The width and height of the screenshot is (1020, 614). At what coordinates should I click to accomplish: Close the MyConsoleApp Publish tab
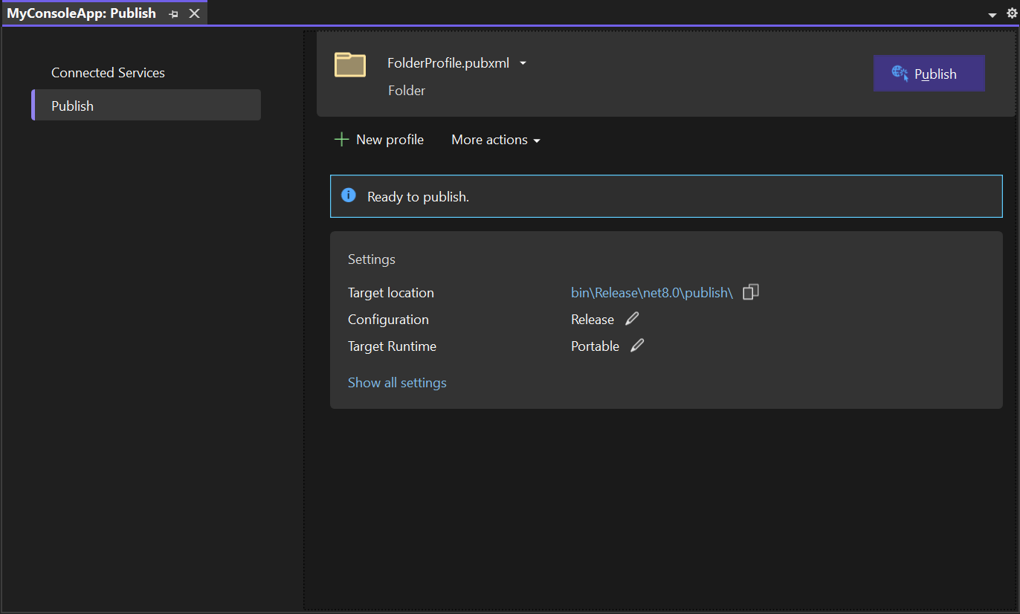tap(194, 14)
